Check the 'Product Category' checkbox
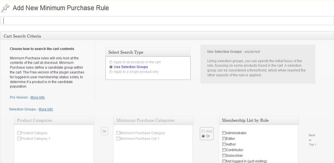This screenshot has height=163, width=334. pyautogui.click(x=19, y=133)
